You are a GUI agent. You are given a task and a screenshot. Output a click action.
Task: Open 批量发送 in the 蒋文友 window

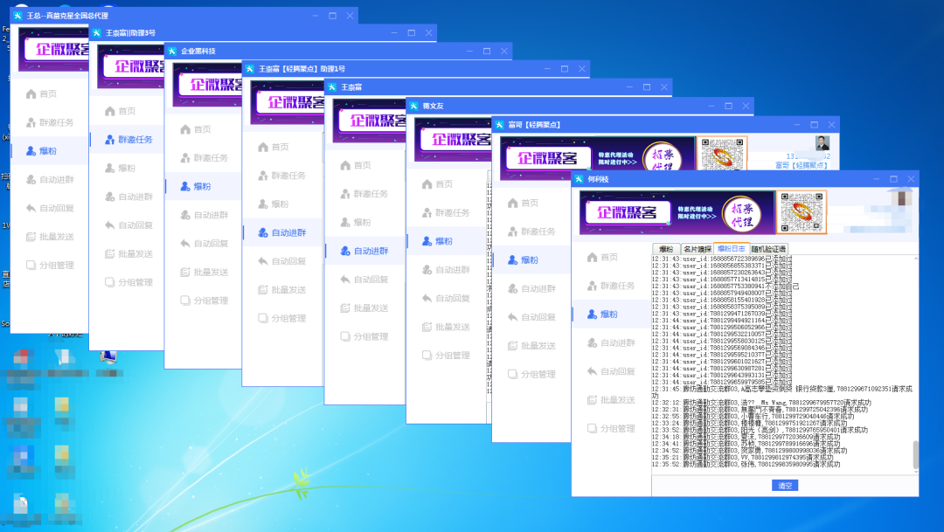tap(446, 327)
